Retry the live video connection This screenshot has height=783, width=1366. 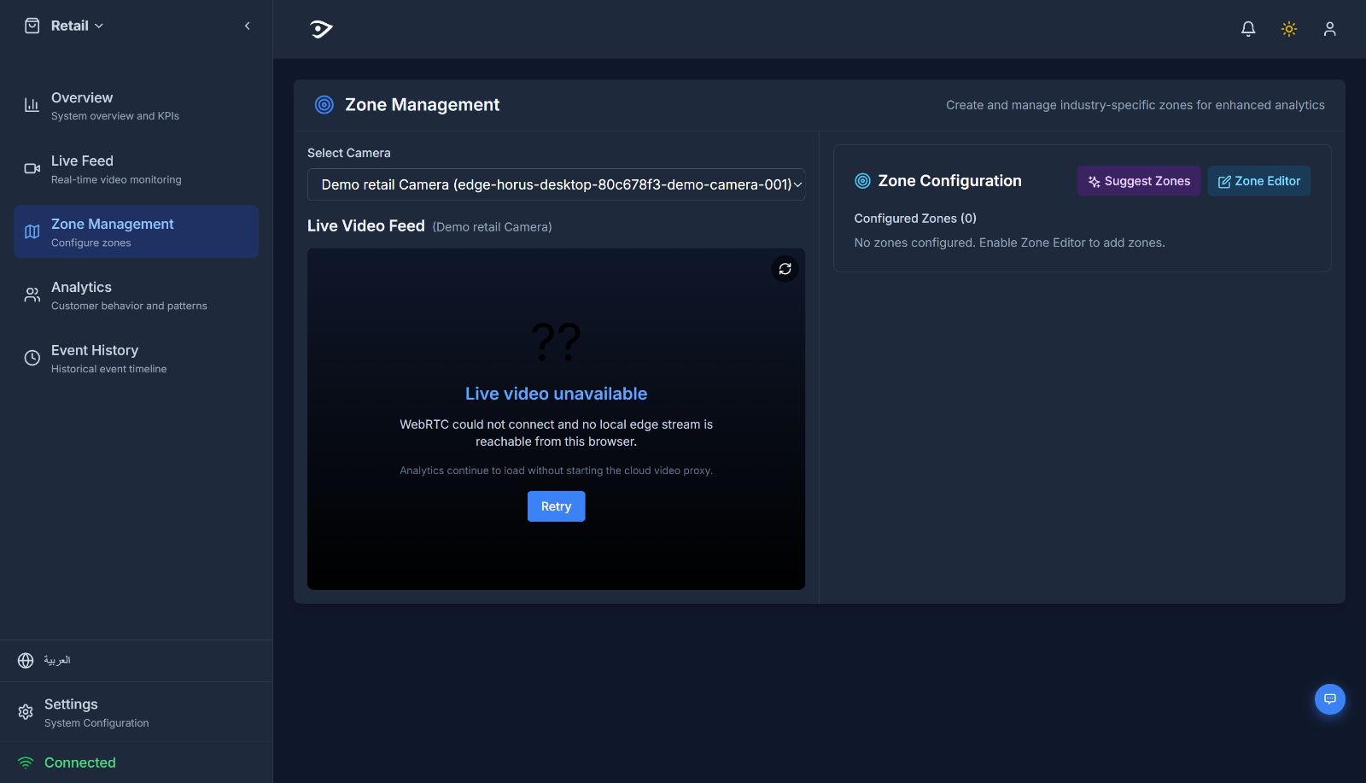pyautogui.click(x=556, y=506)
